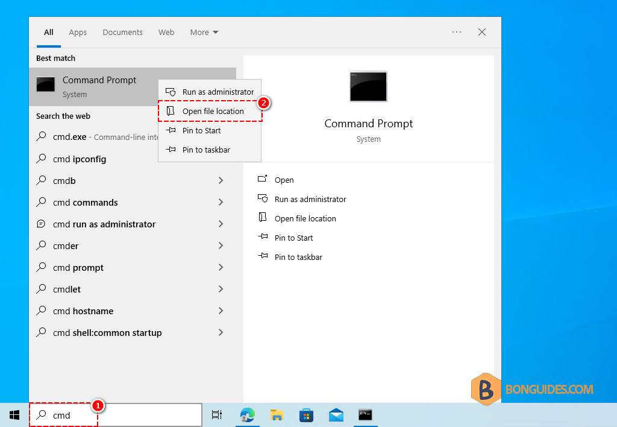The image size is (617, 427).
Task: Click Open in the right details pane
Action: (284, 180)
